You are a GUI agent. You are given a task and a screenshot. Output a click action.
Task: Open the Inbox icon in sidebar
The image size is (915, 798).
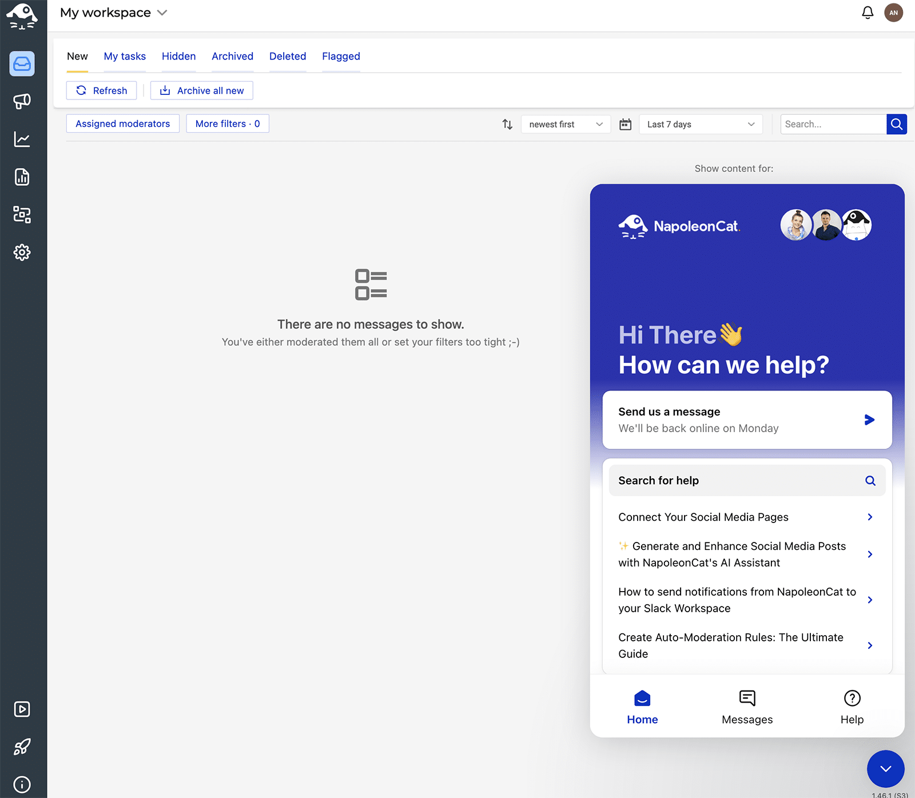[22, 63]
